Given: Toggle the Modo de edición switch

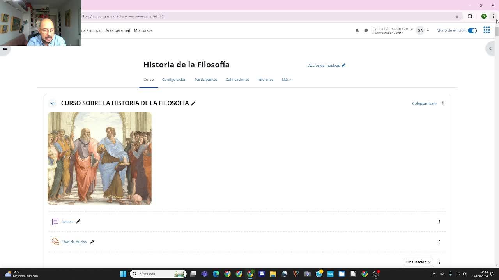Looking at the screenshot, I should pos(472,30).
